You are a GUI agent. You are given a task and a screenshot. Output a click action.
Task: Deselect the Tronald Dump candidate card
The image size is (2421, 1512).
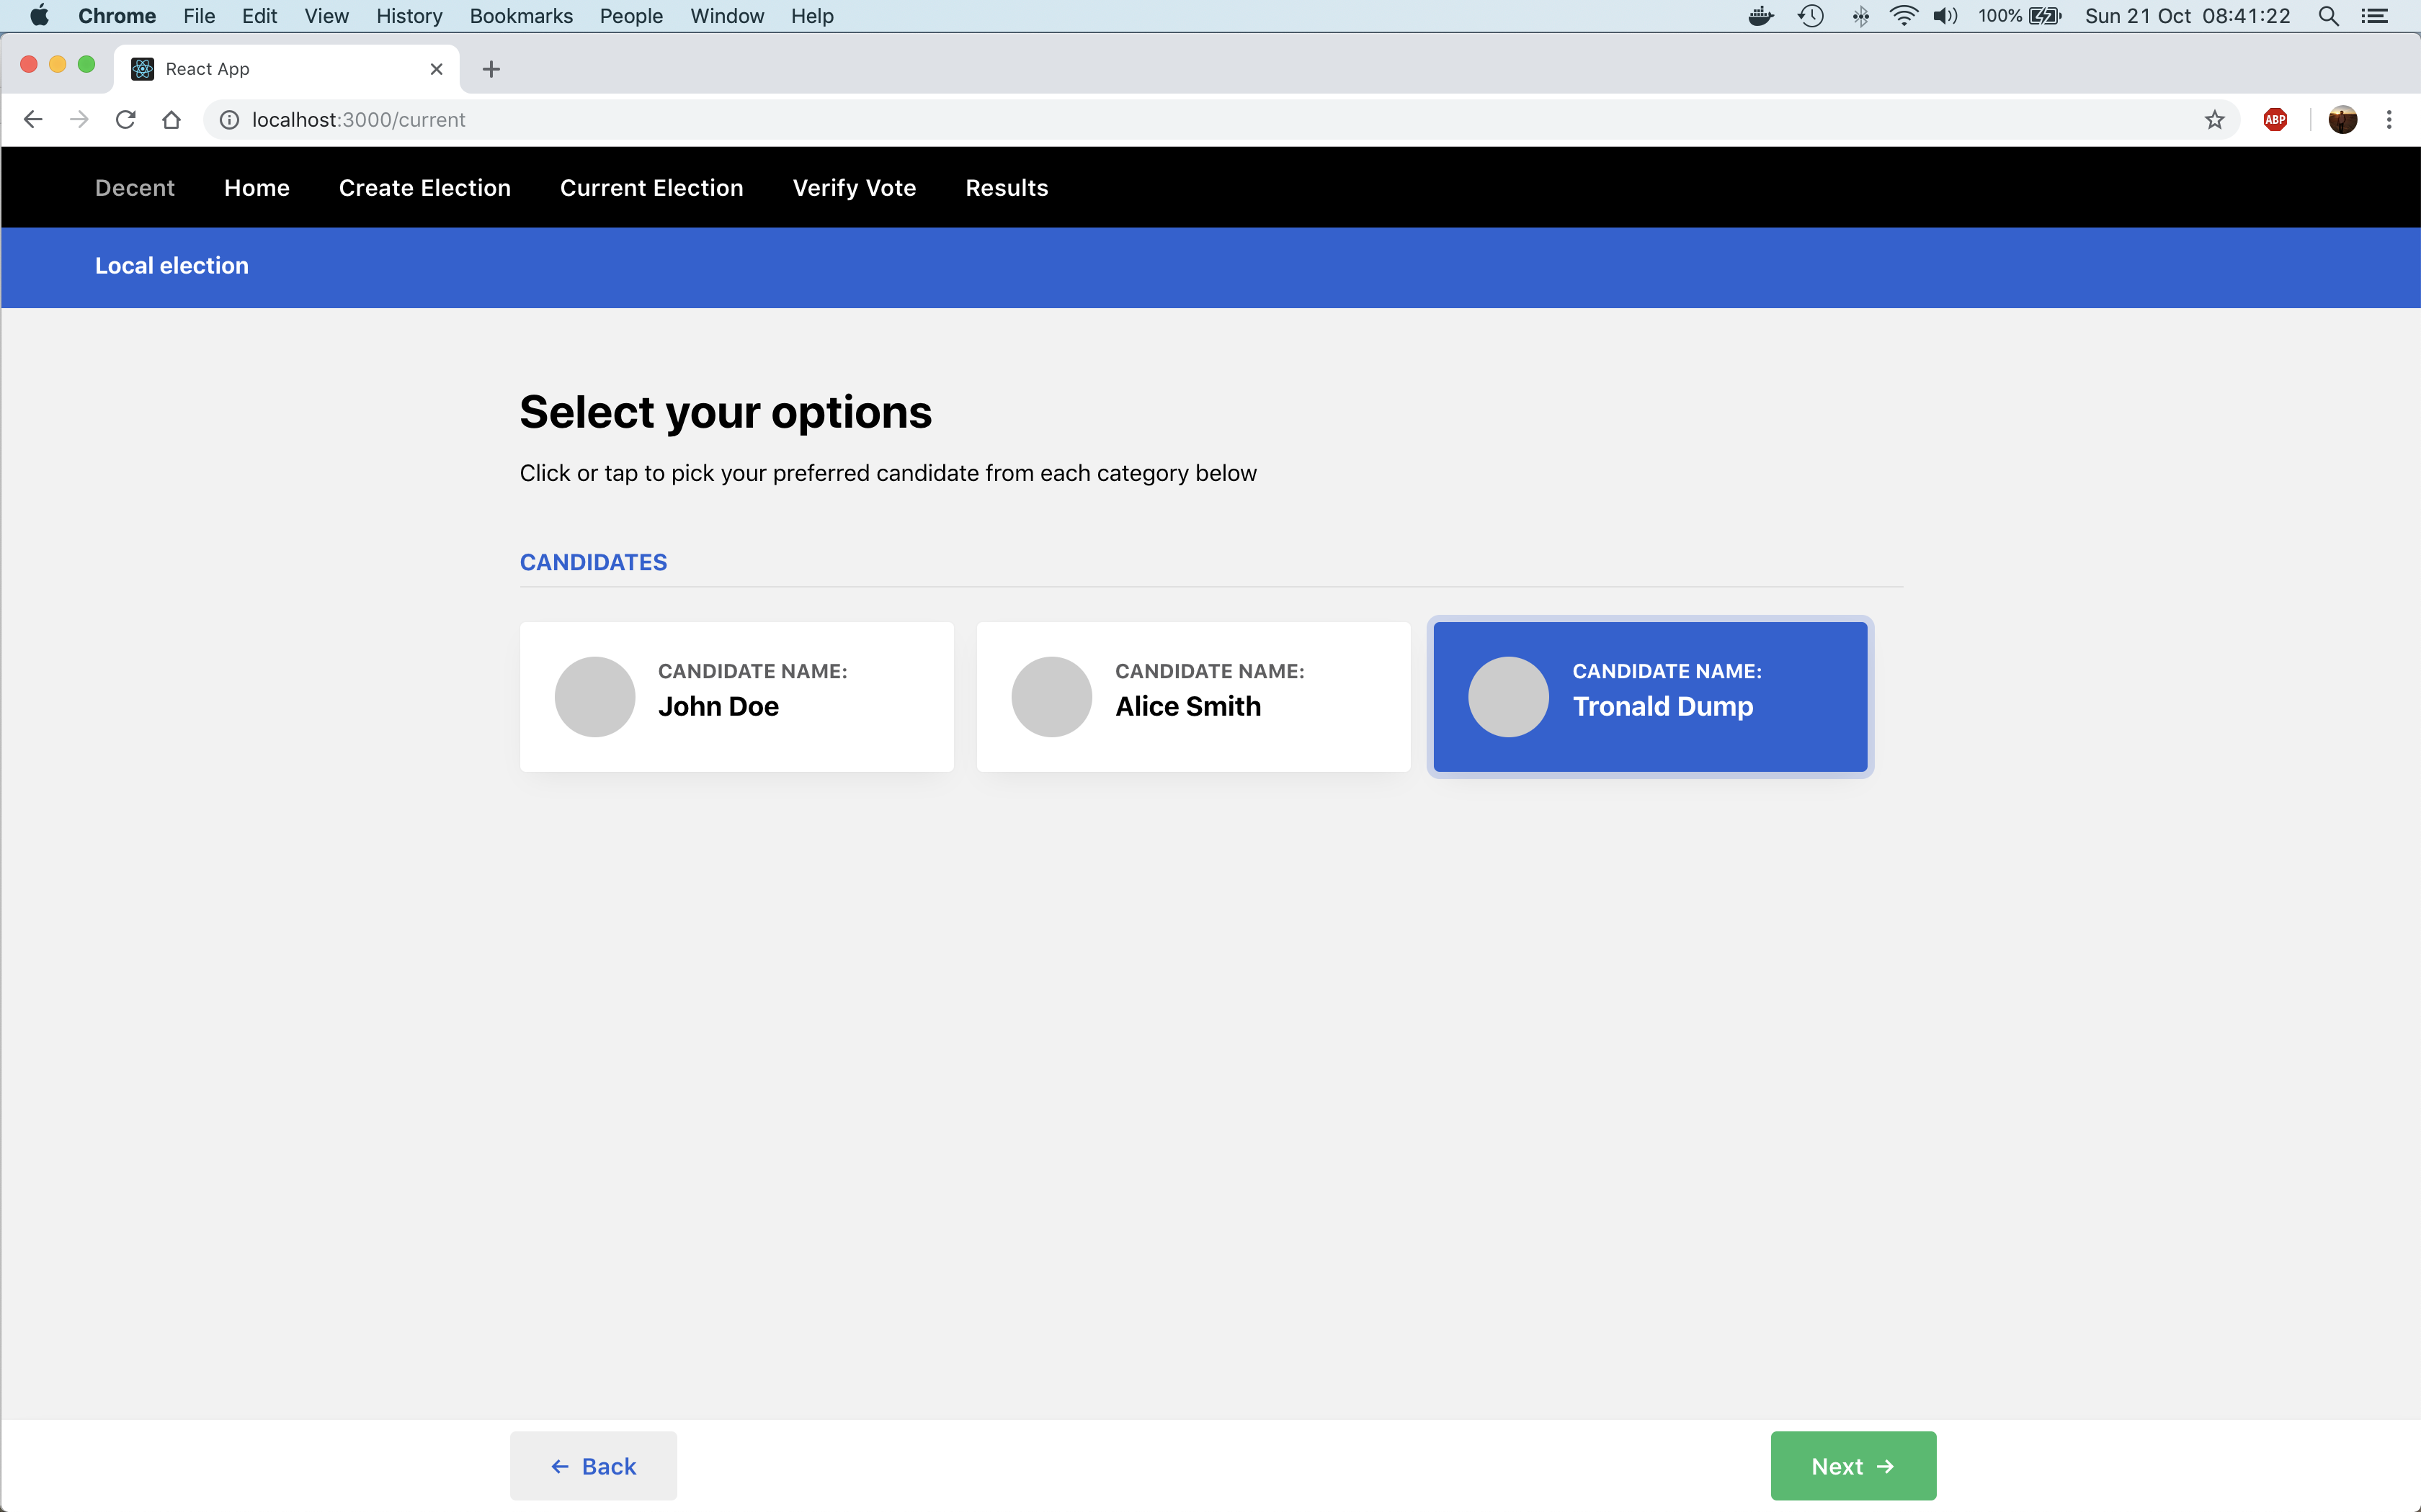pos(1650,697)
